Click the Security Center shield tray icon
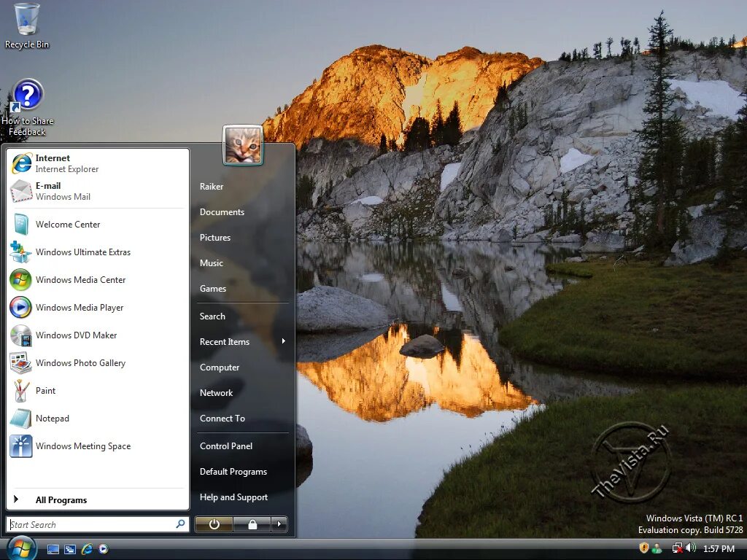 [x=643, y=548]
